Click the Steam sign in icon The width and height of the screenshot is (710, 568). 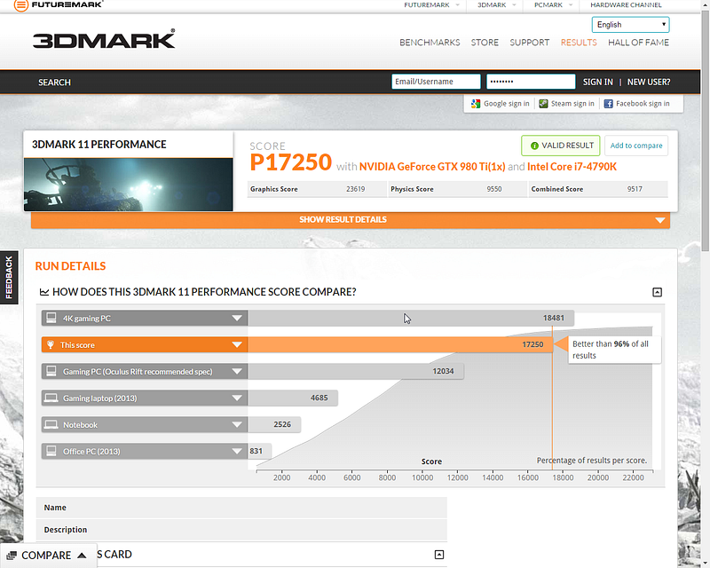click(543, 104)
